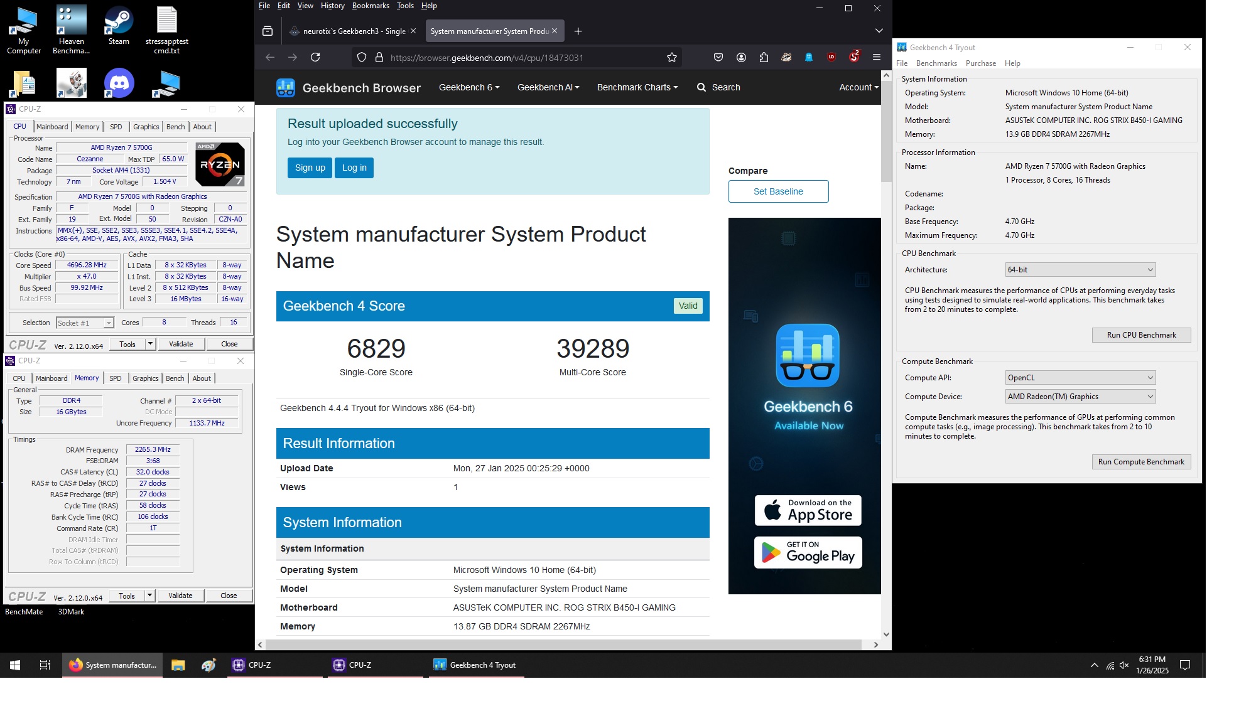Show hidden system tray icons
1256x706 pixels.
(1095, 665)
